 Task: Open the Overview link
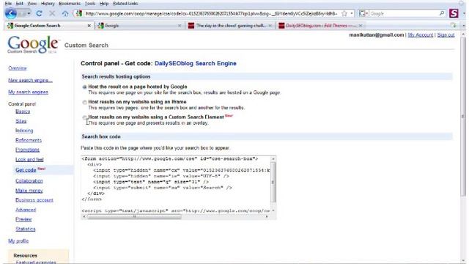coord(18,68)
